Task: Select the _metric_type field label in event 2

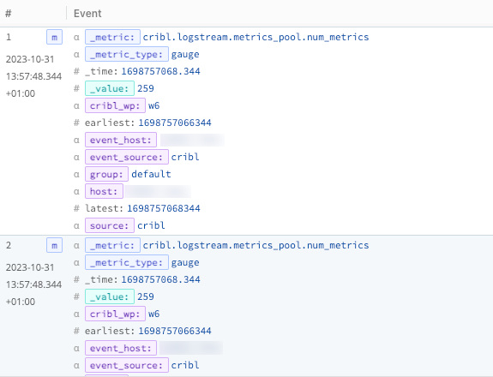Action: (127, 262)
